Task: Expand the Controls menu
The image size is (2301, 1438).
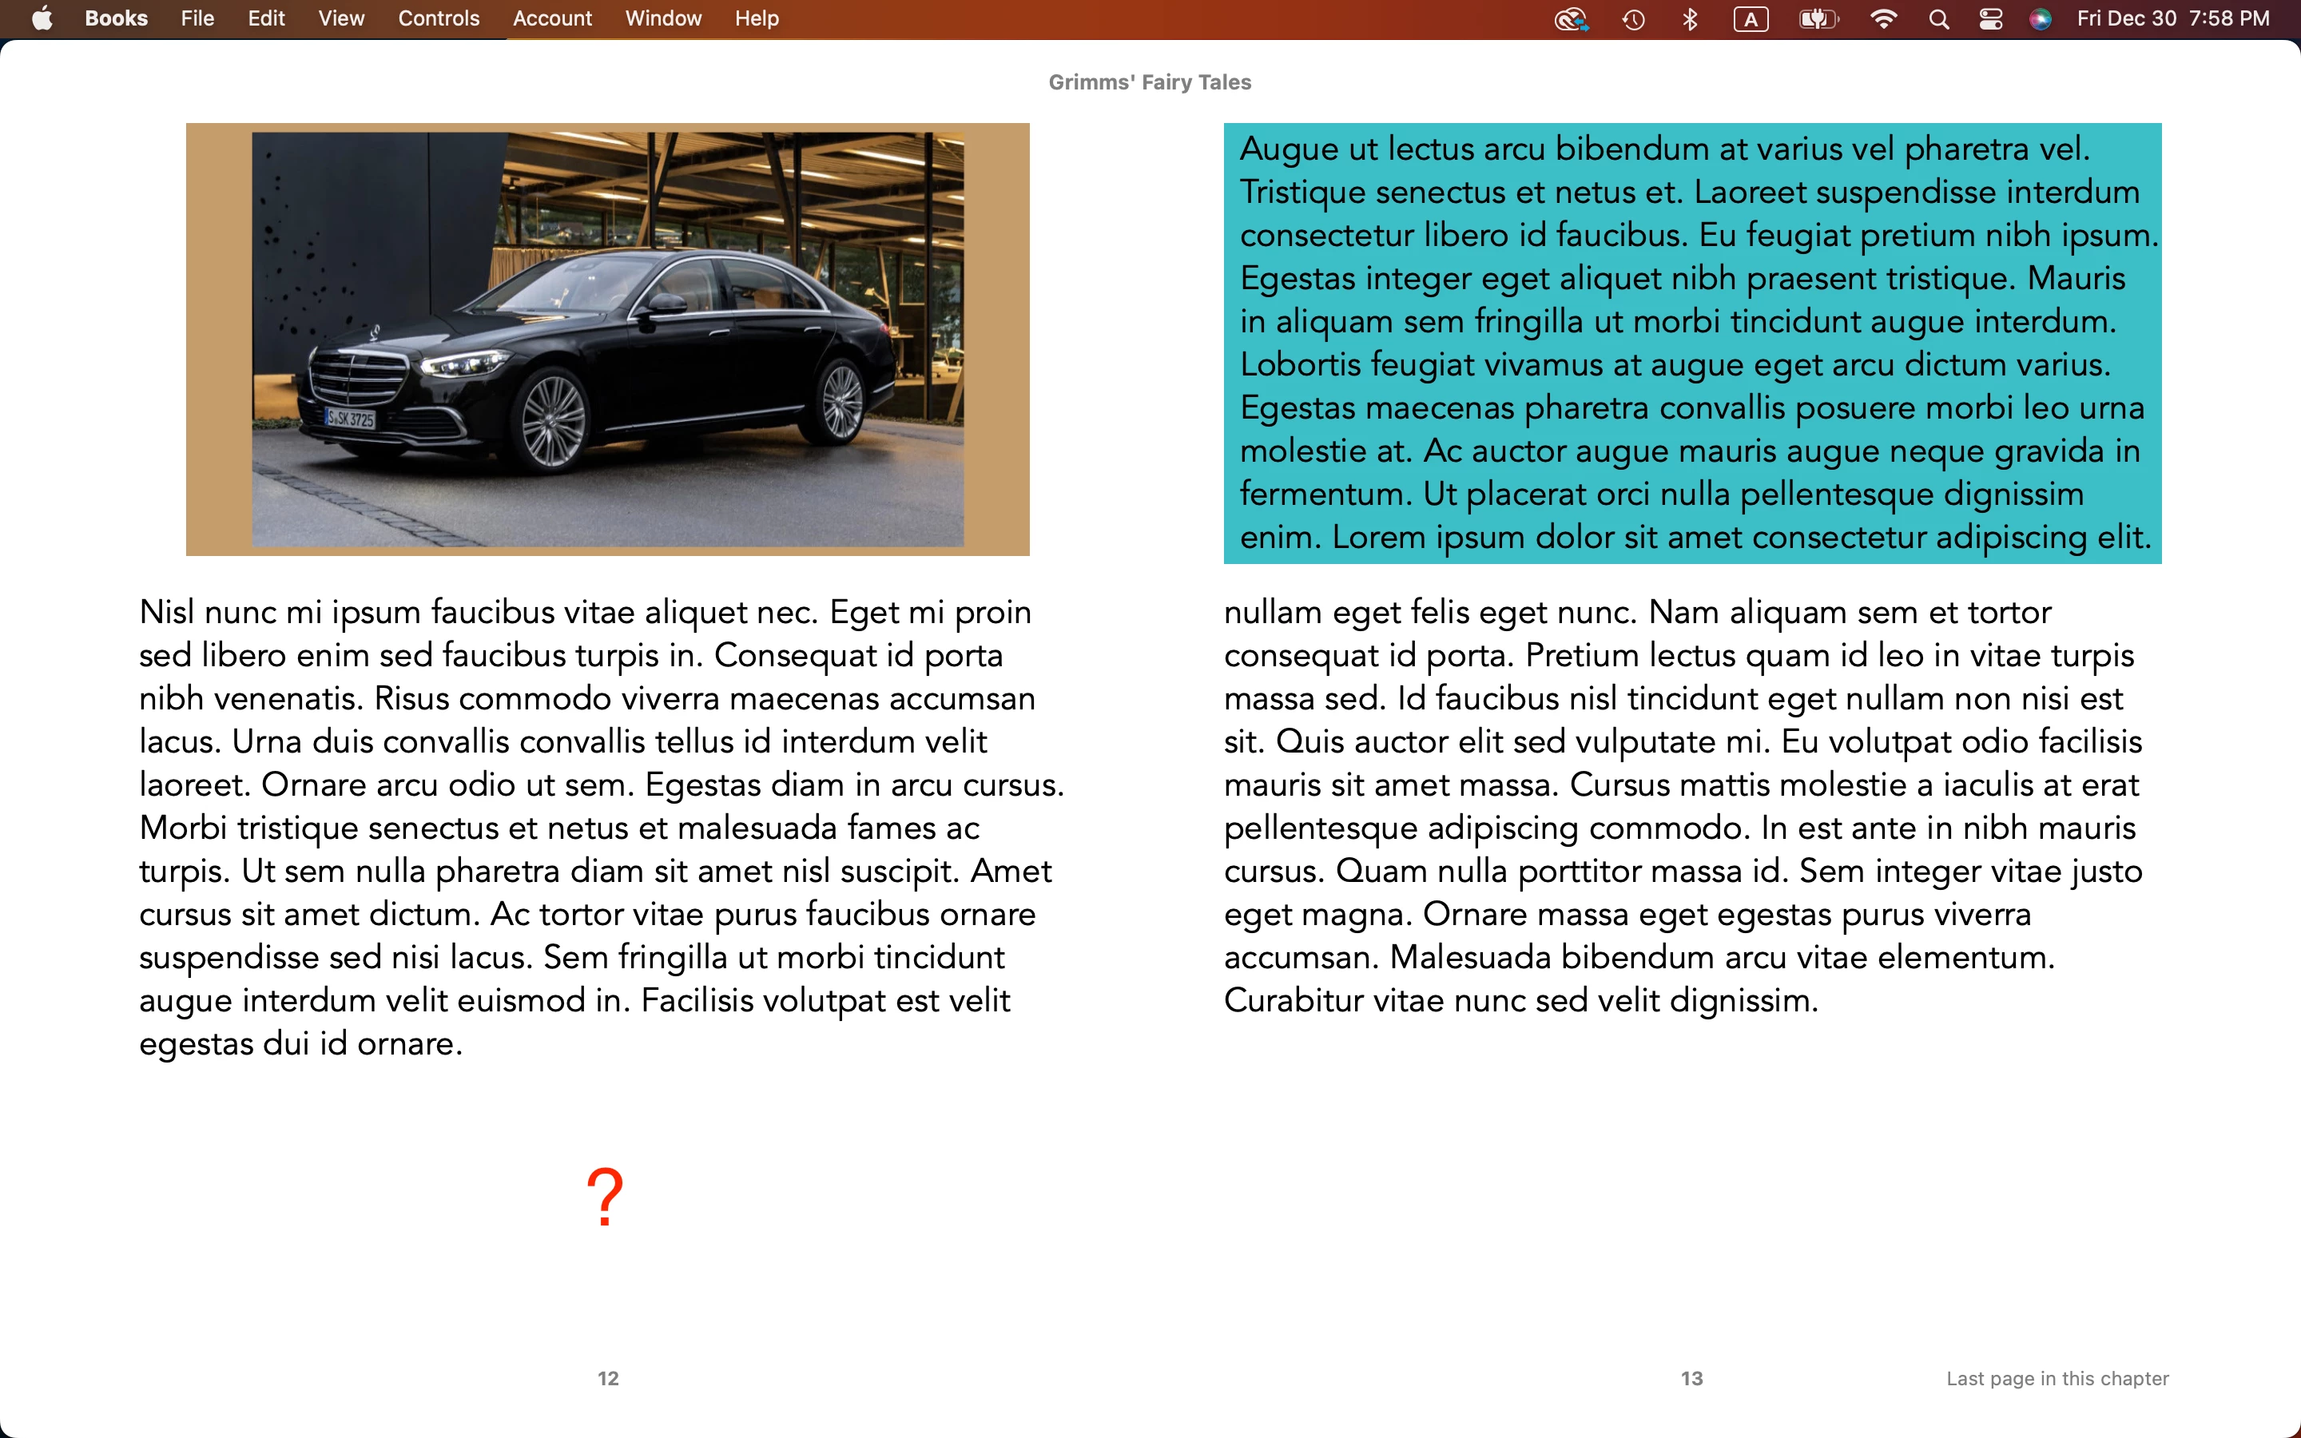Action: coord(439,19)
